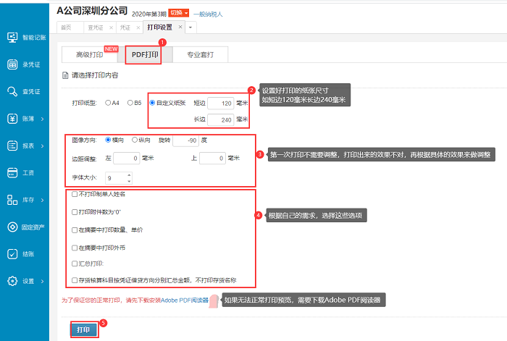Switch to the 专业套打 tab
The width and height of the screenshot is (507, 341).
(x=200, y=54)
